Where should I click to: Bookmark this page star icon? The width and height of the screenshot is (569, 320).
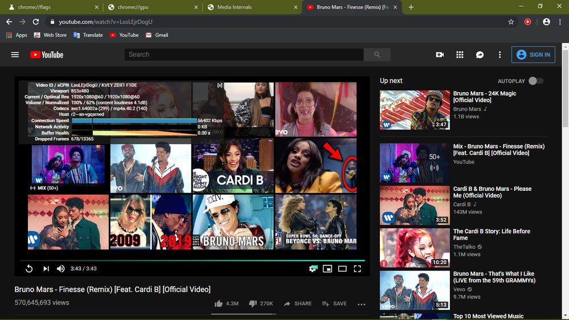pyautogui.click(x=511, y=22)
